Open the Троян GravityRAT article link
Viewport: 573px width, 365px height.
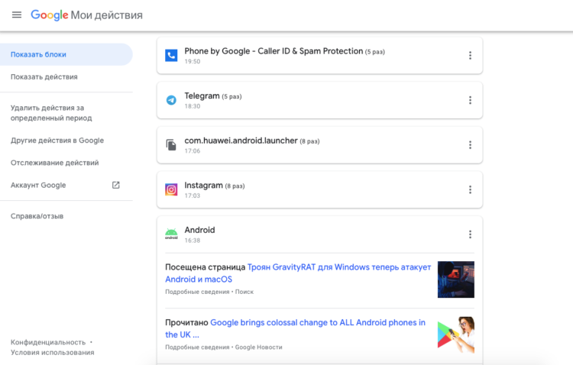(x=298, y=273)
